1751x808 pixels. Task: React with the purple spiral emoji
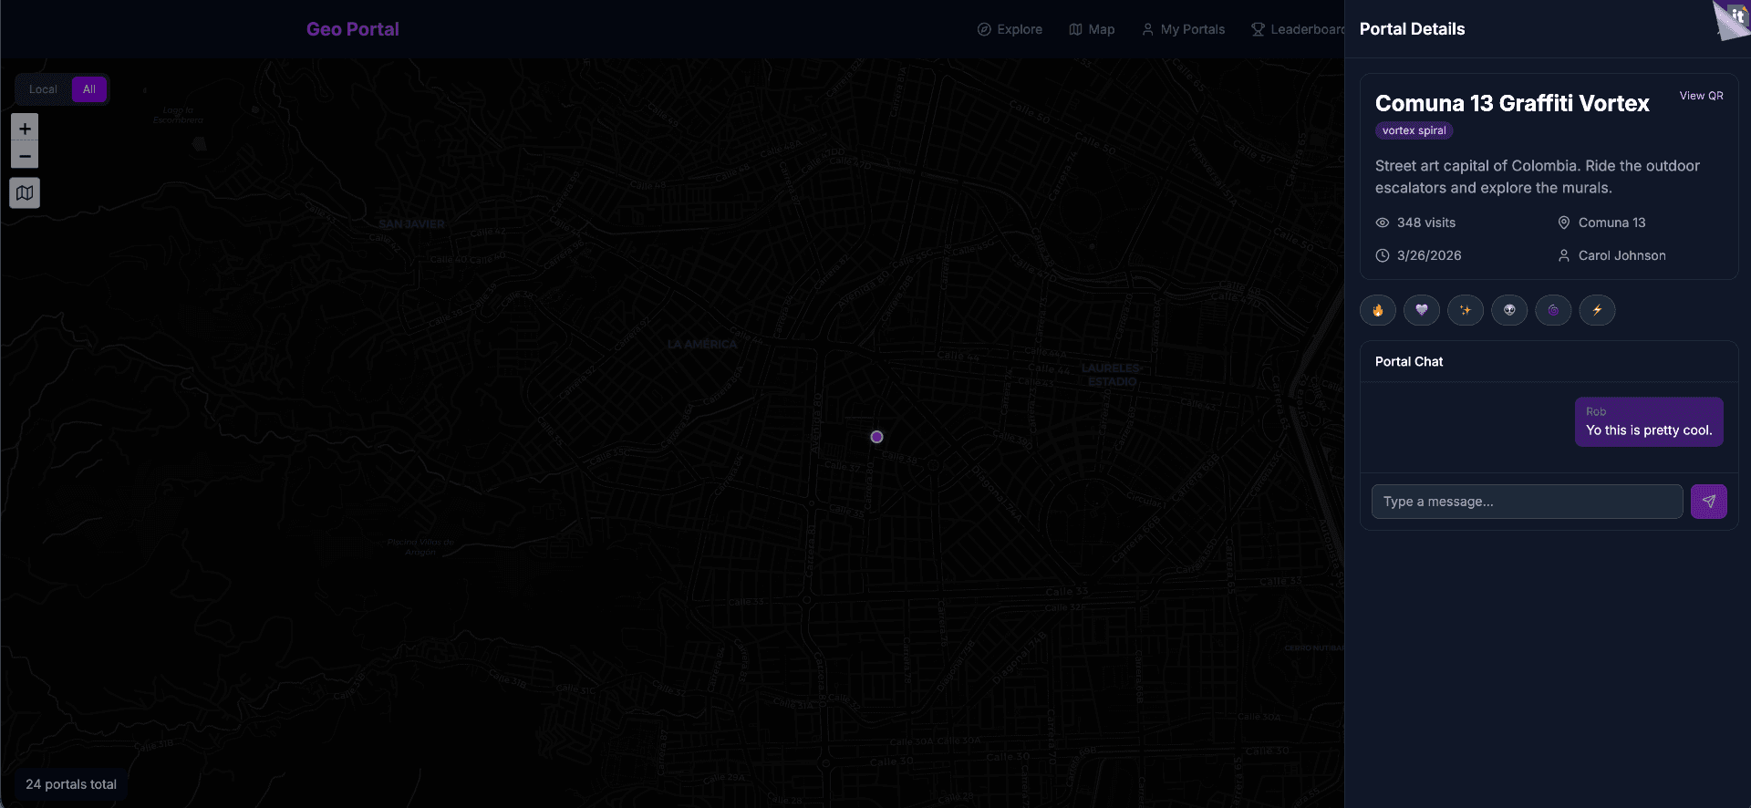click(1553, 310)
